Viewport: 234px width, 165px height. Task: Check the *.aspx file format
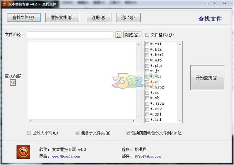point(147,87)
